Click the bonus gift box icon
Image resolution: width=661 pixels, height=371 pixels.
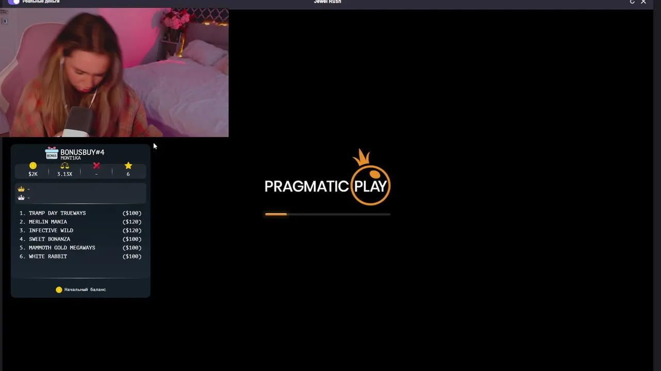(x=52, y=154)
